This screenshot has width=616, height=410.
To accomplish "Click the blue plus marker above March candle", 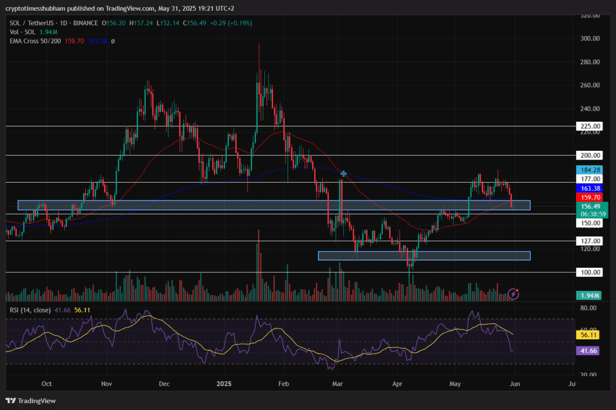I will 343,174.
